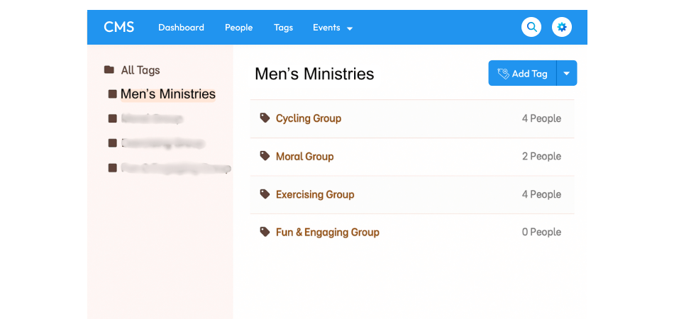Click tag icon beside Moral Group
The width and height of the screenshot is (674, 319).
pyautogui.click(x=265, y=156)
